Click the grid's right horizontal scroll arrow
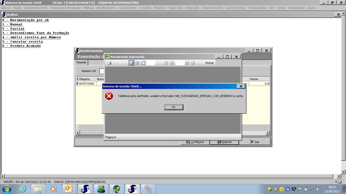Image resolution: width=346 pixels, height=194 pixels. click(x=268, y=133)
